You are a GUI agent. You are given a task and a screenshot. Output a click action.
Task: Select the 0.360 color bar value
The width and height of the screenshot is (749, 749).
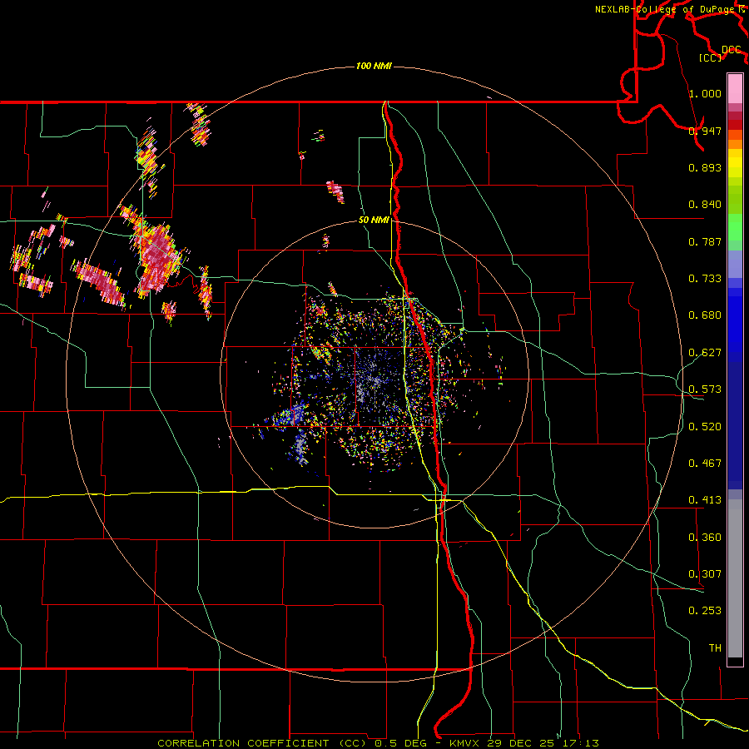(705, 538)
